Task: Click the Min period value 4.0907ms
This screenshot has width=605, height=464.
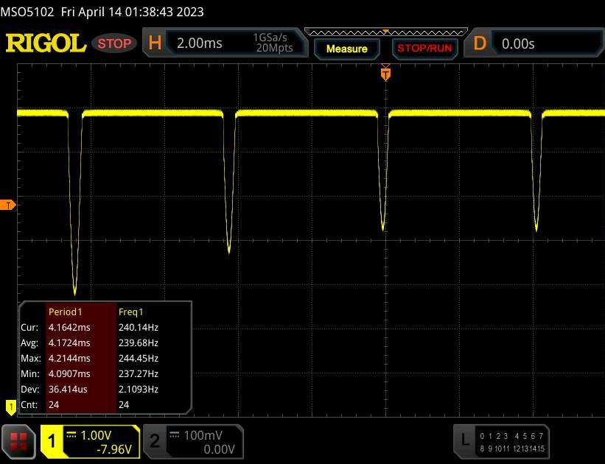Action: pos(69,373)
